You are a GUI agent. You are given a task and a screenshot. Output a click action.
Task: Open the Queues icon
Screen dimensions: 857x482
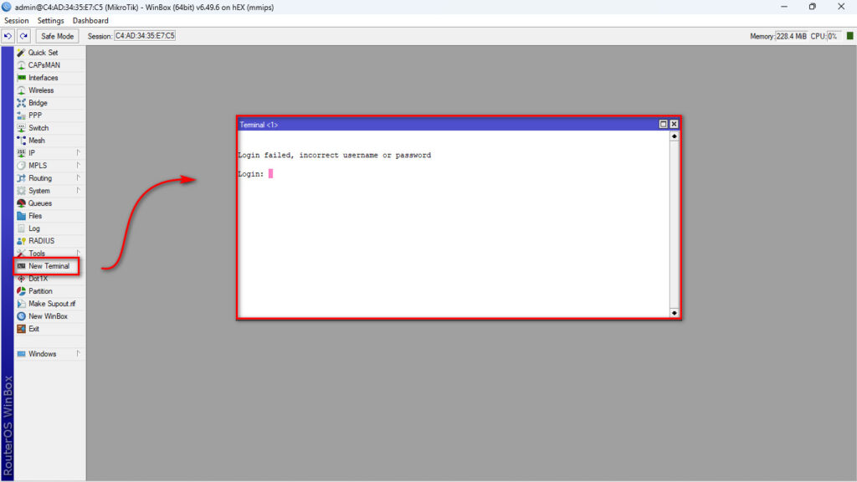(x=22, y=203)
